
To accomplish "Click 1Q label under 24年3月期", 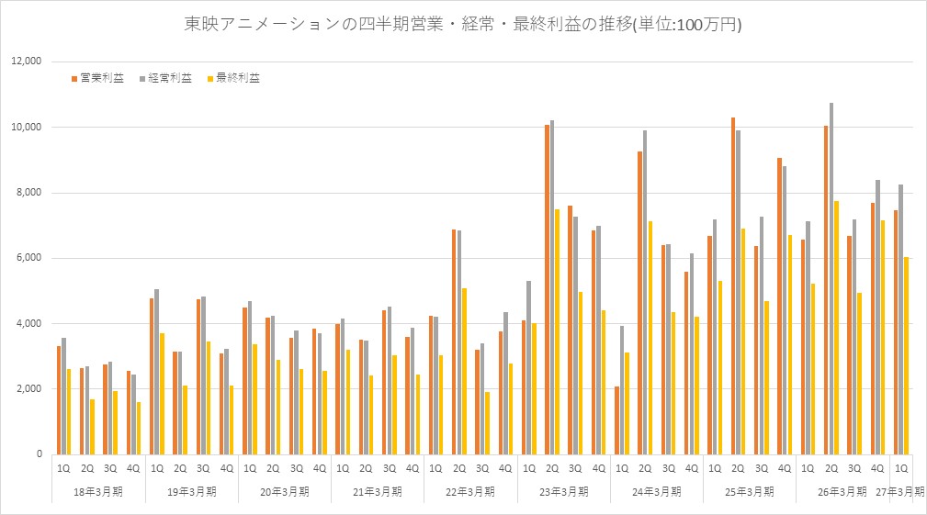I will pyautogui.click(x=621, y=468).
